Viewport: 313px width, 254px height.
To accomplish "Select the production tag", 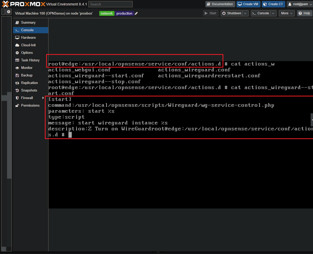I will (x=124, y=14).
